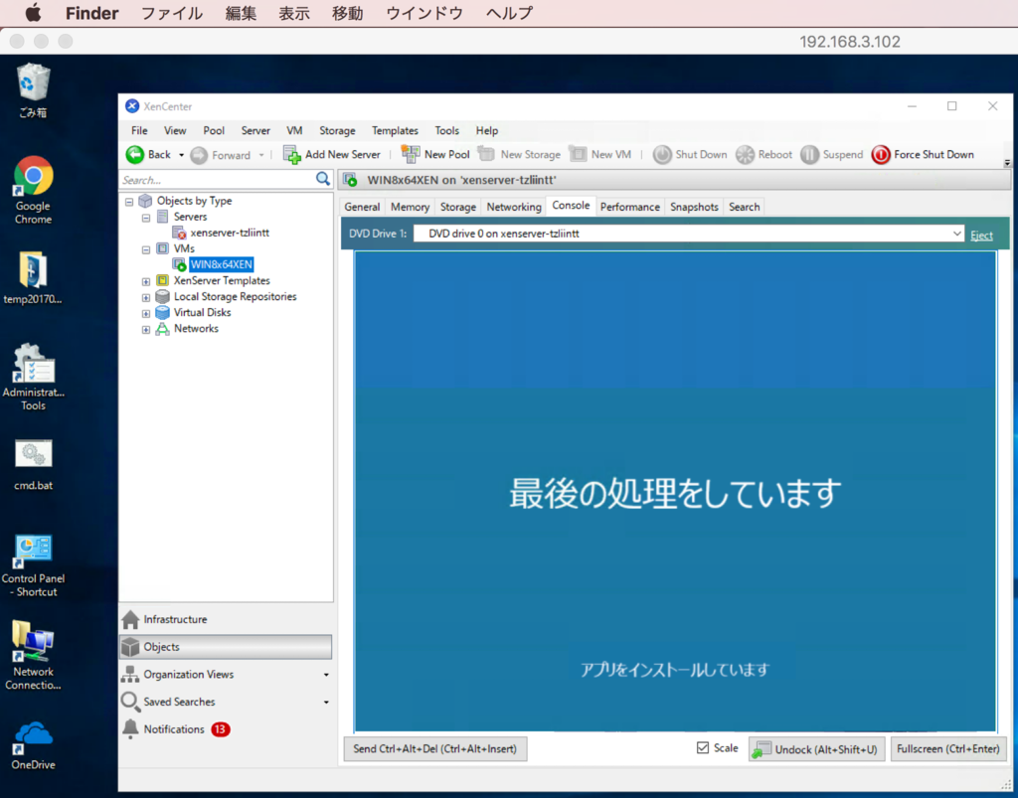Click the Shut Down power icon
This screenshot has height=798, width=1018.
pos(661,154)
